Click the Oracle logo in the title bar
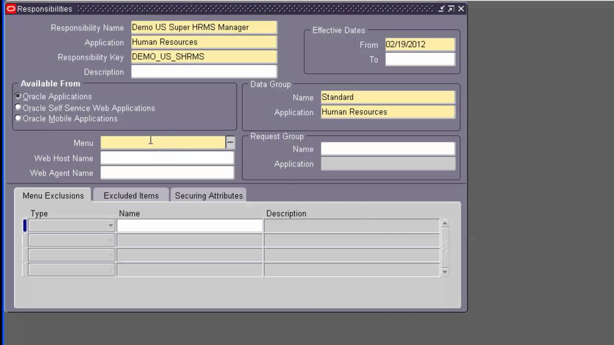The image size is (614, 345). tap(10, 9)
